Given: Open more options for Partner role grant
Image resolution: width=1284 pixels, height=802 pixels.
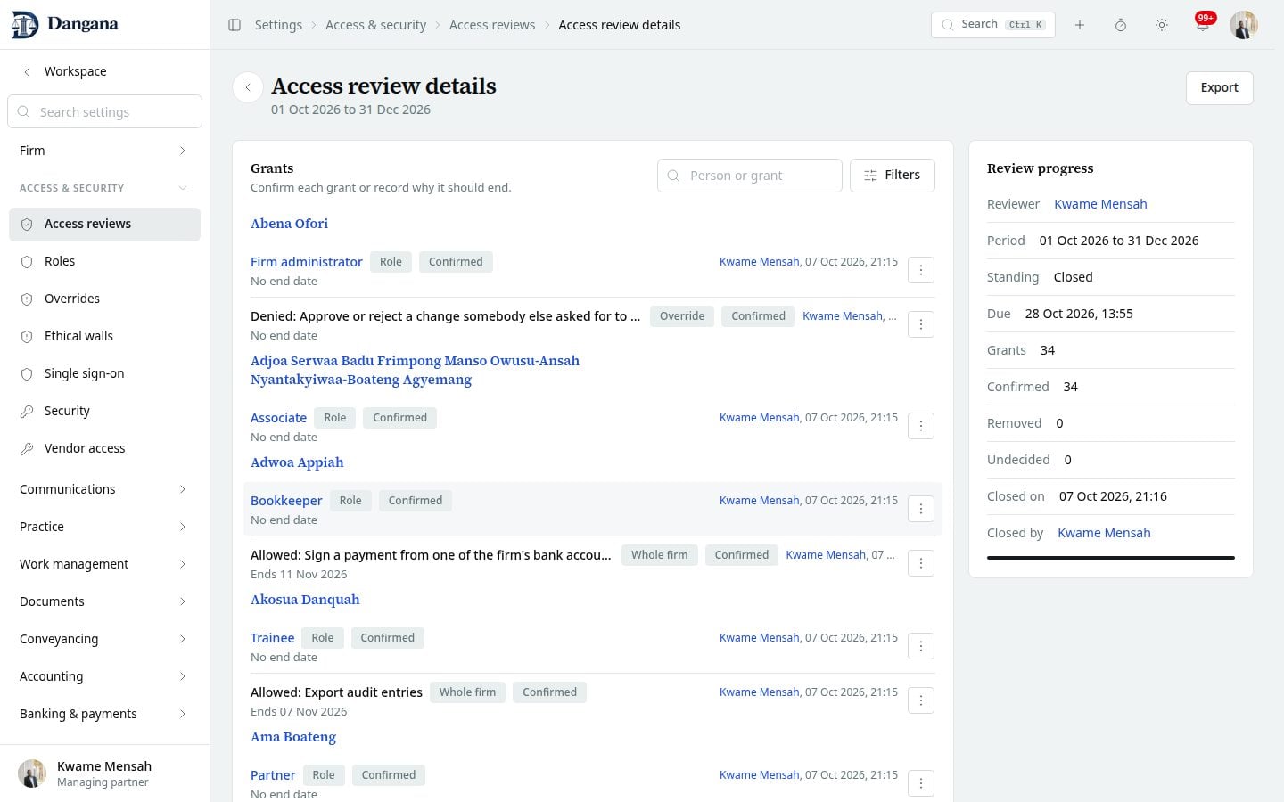Looking at the screenshot, I should [921, 783].
